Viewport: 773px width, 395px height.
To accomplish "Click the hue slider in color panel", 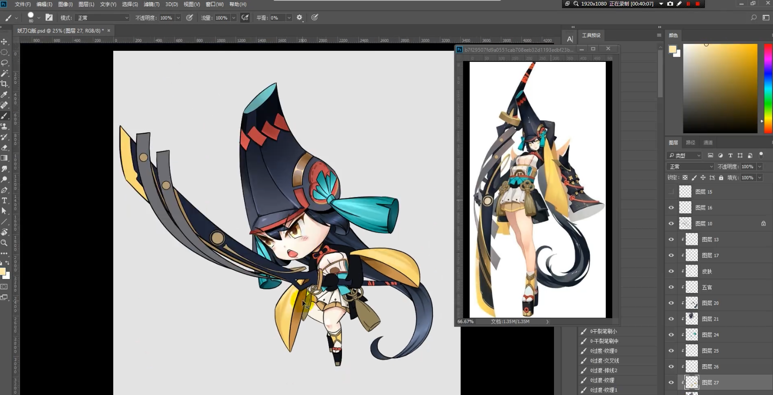I will (768, 89).
